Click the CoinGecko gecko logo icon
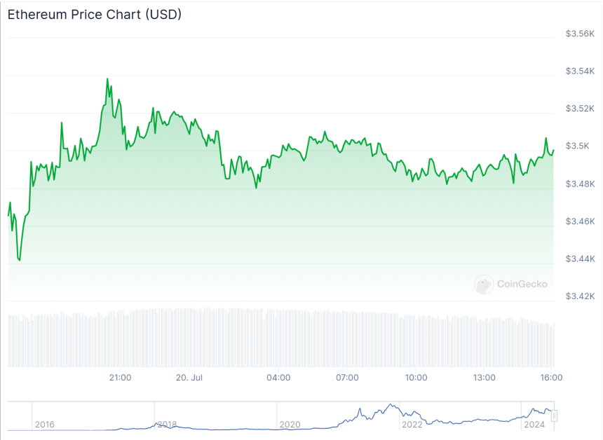Screen dimensions: 603x440 pos(484,284)
